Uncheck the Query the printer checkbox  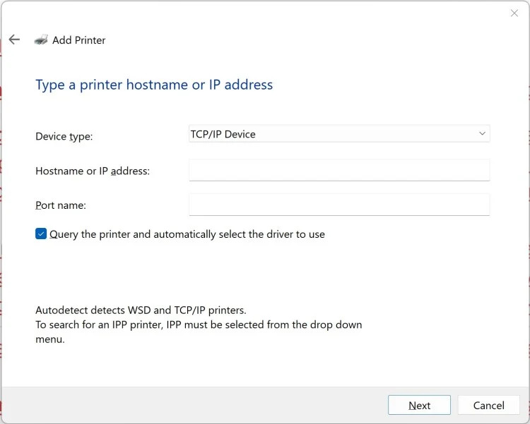click(x=41, y=234)
